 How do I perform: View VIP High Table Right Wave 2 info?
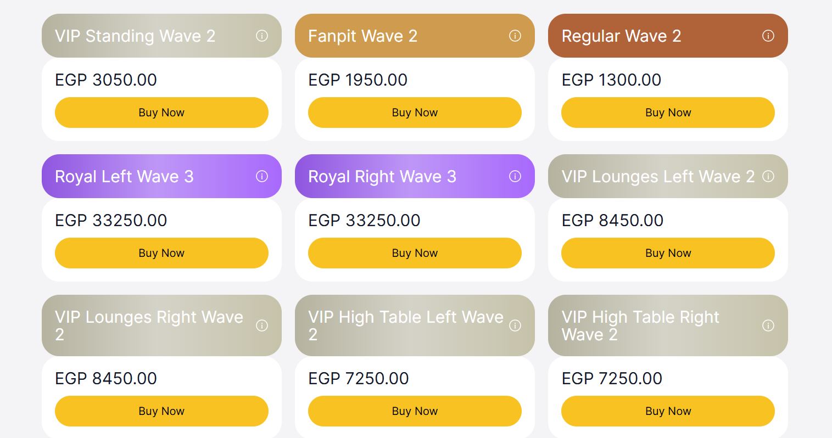768,325
